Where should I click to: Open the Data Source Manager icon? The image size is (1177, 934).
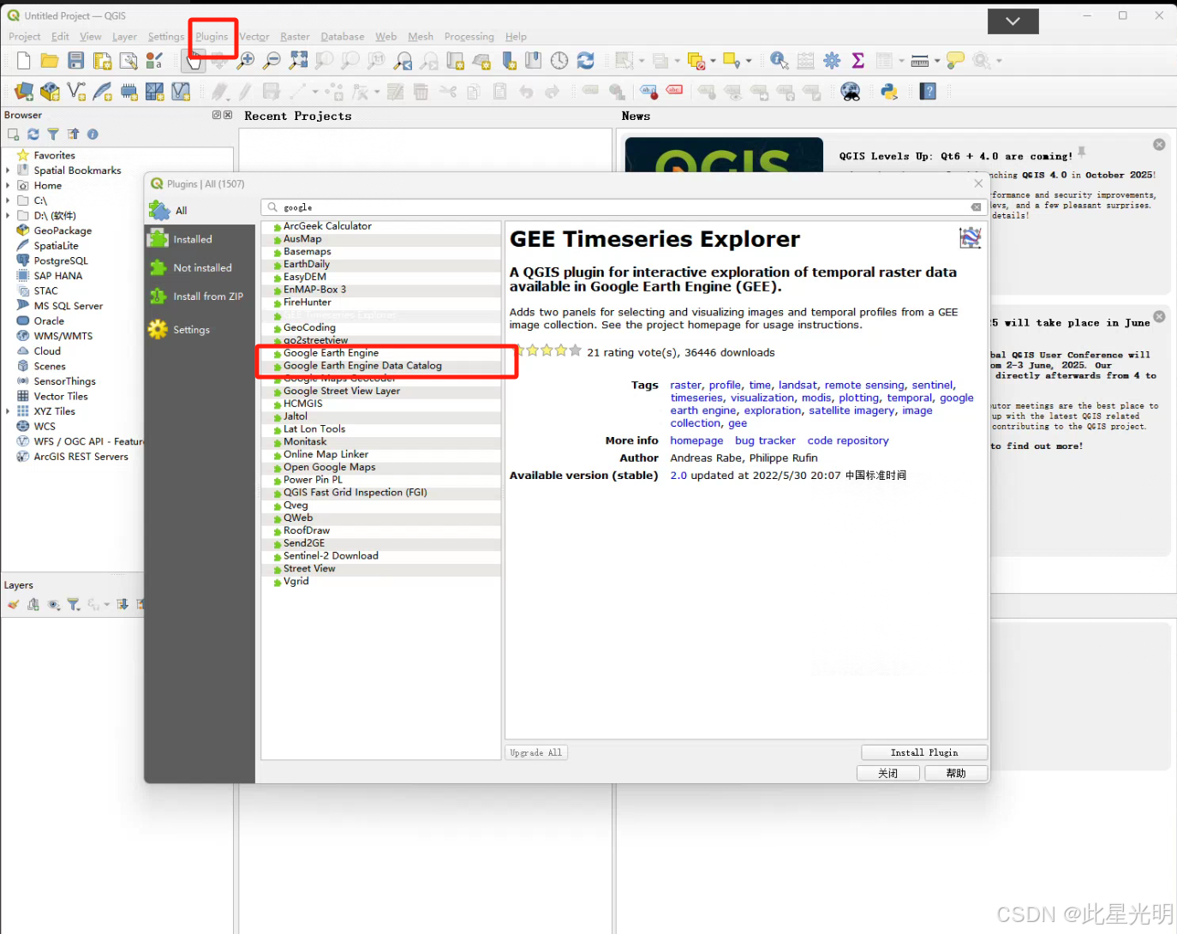click(x=24, y=92)
